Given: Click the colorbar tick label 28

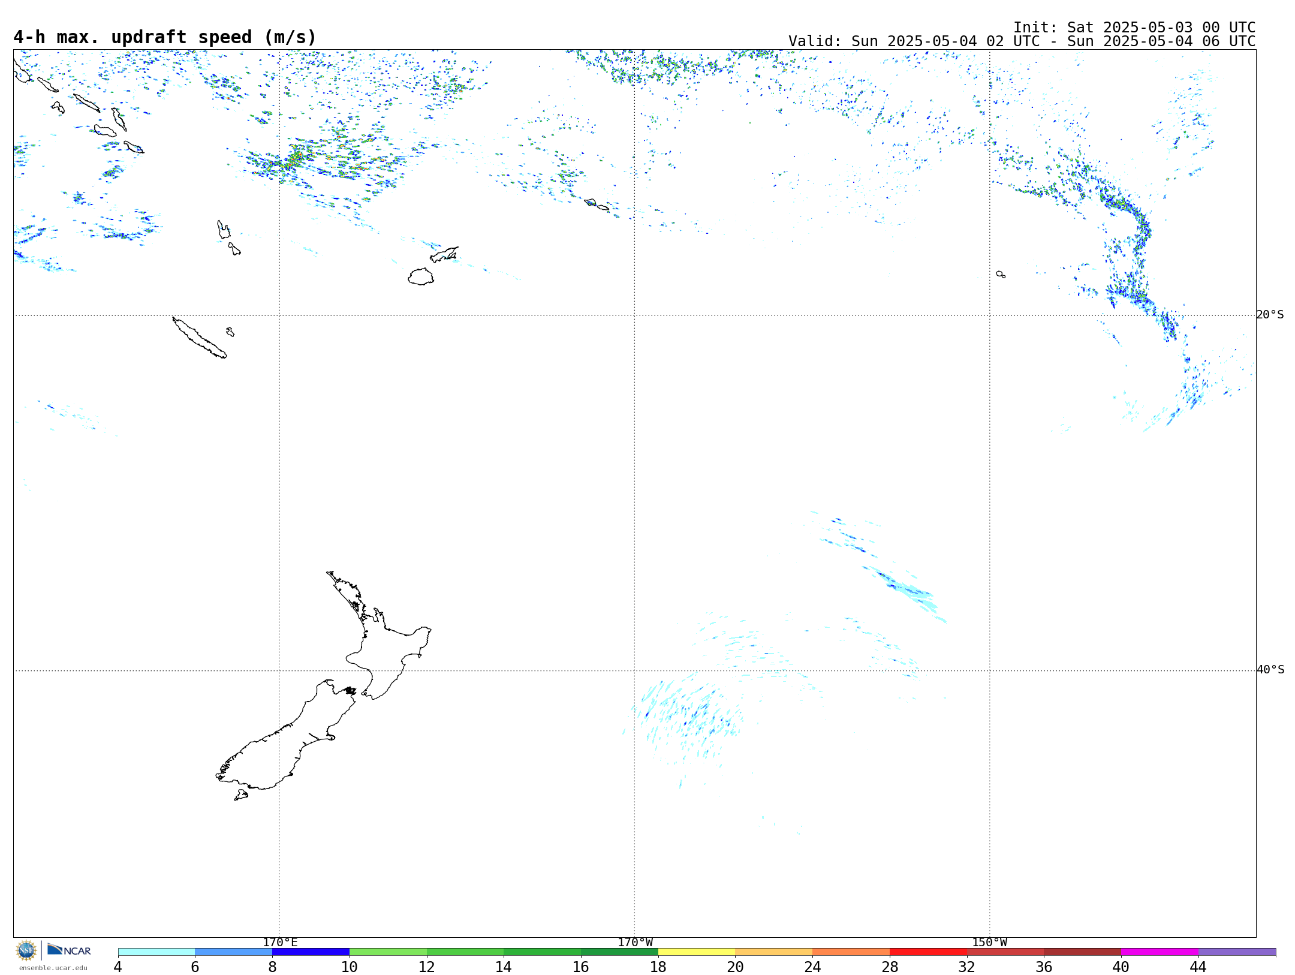Looking at the screenshot, I should click(x=890, y=967).
